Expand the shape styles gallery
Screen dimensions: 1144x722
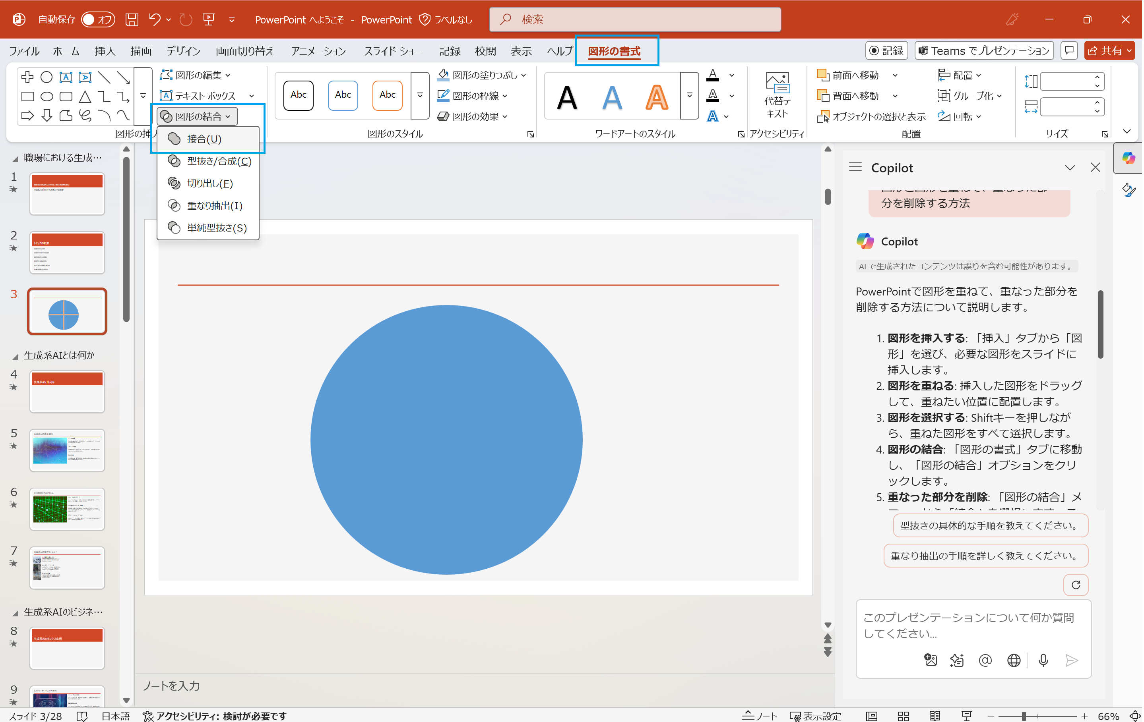[x=420, y=95]
